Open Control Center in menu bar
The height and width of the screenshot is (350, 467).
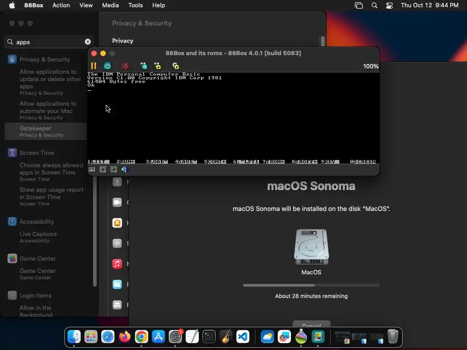[x=389, y=5]
